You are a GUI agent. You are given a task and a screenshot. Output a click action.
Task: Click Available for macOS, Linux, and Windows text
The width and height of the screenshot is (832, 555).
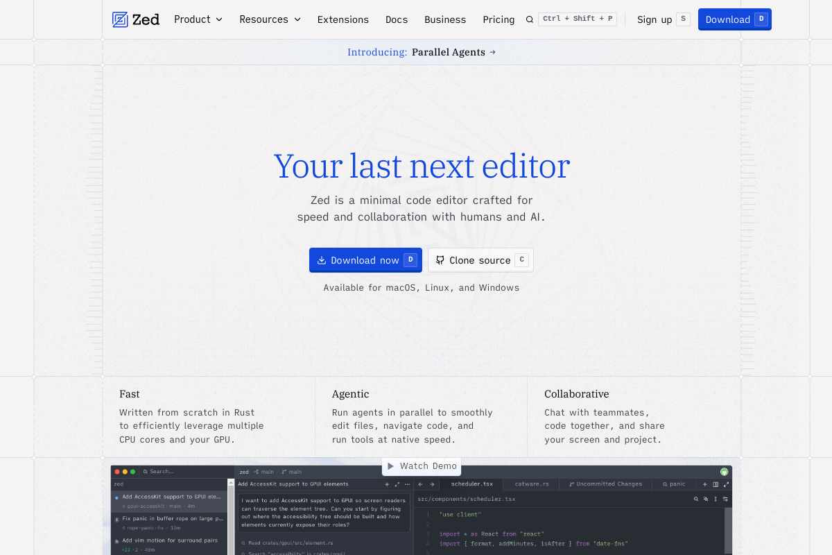point(422,287)
